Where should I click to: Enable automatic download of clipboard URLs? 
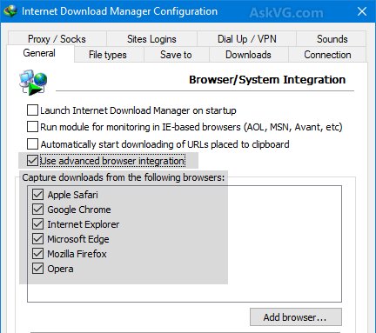point(32,144)
